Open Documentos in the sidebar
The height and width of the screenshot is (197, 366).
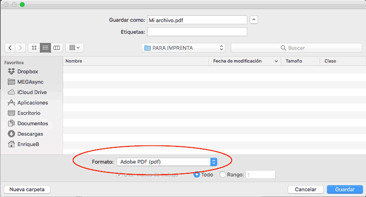(28, 124)
